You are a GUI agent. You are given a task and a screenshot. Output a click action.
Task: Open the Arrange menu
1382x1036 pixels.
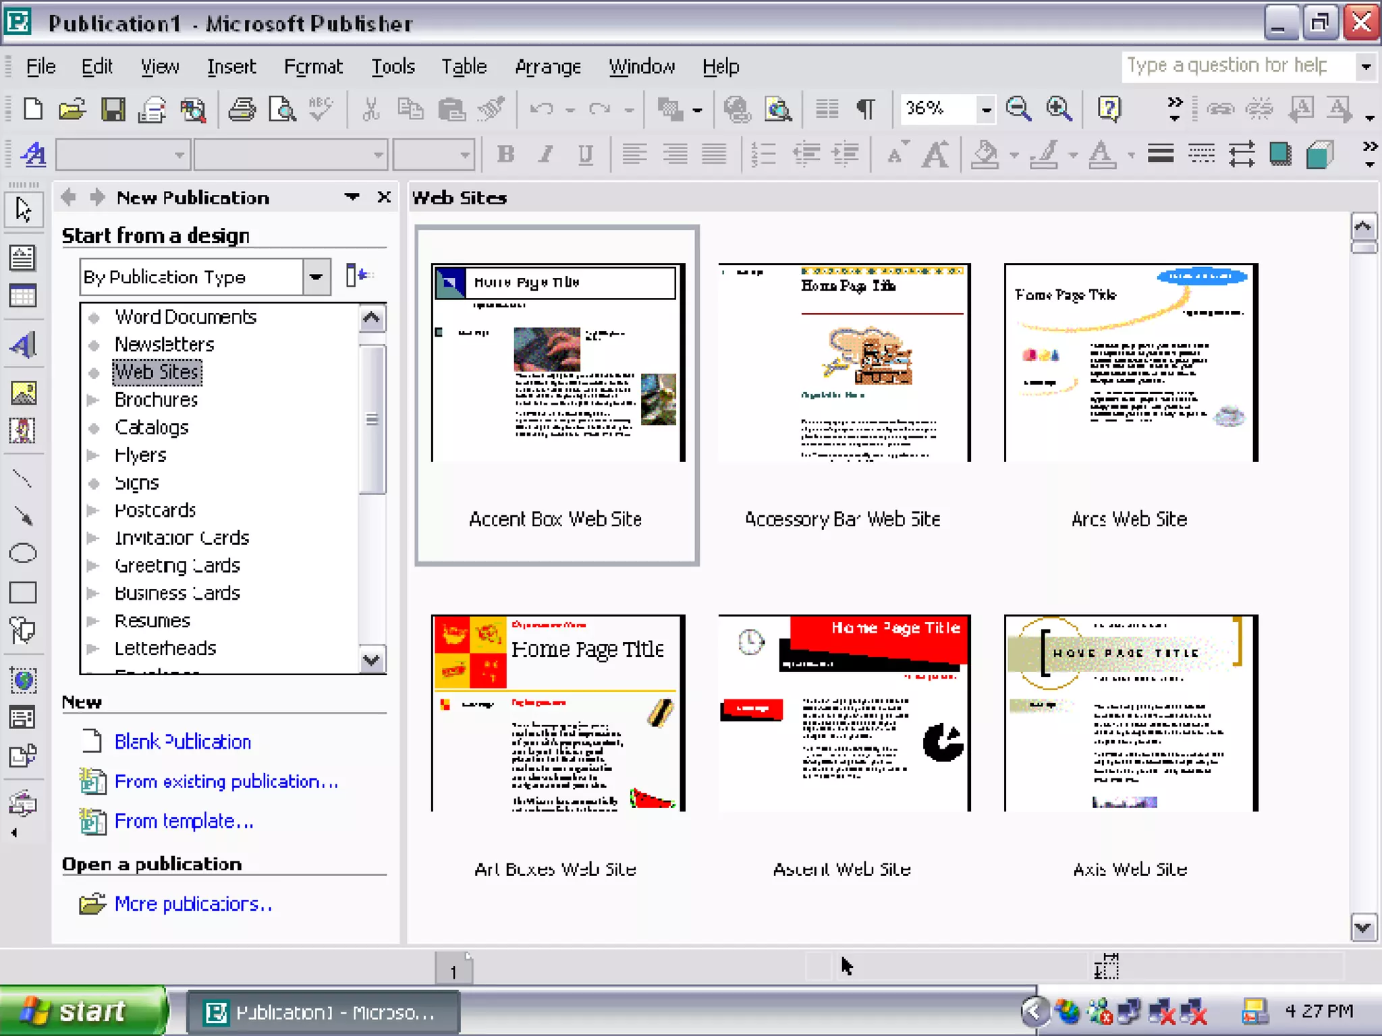547,67
